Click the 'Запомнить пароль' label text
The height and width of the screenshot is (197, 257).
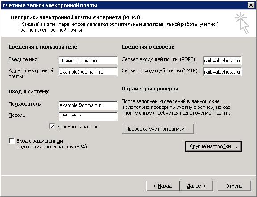(78, 127)
